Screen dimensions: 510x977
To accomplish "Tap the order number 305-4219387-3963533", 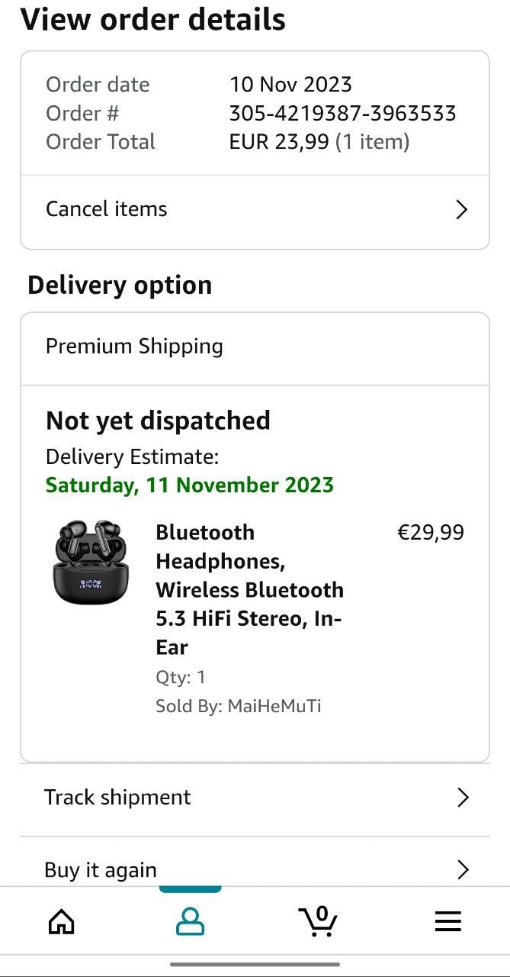I will (342, 114).
